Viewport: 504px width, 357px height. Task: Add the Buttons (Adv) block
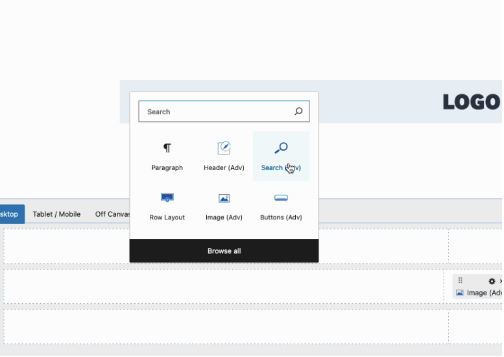coord(281,206)
